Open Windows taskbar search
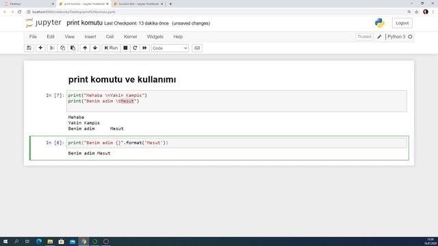This screenshot has height=246, width=438. tap(16, 241)
